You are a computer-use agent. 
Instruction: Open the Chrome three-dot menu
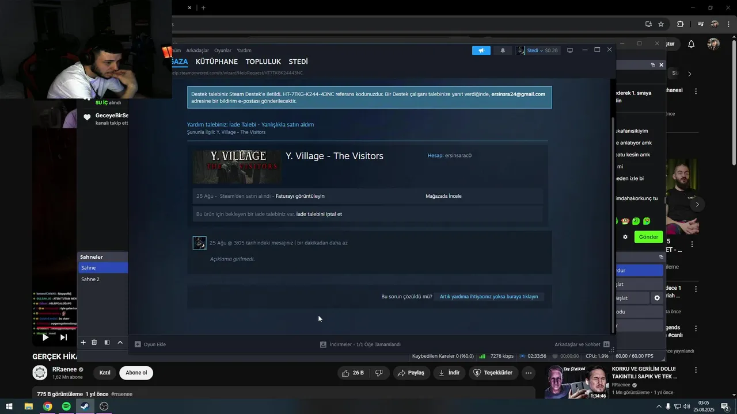pyautogui.click(x=728, y=24)
